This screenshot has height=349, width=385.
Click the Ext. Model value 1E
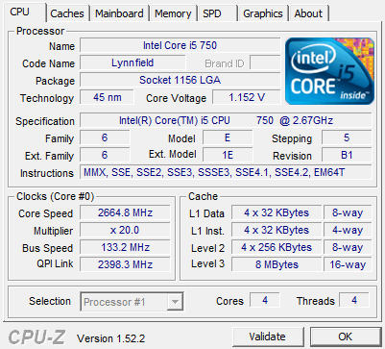(228, 155)
